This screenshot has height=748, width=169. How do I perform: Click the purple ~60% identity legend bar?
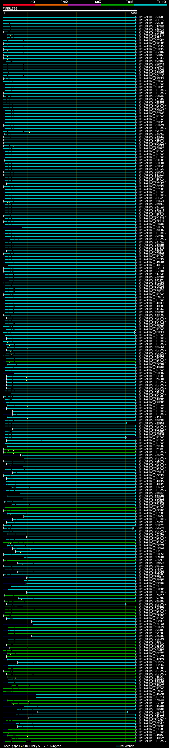tap(85, 5)
